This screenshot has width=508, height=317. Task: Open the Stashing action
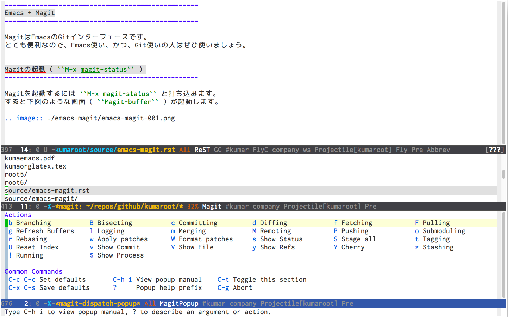click(x=434, y=247)
